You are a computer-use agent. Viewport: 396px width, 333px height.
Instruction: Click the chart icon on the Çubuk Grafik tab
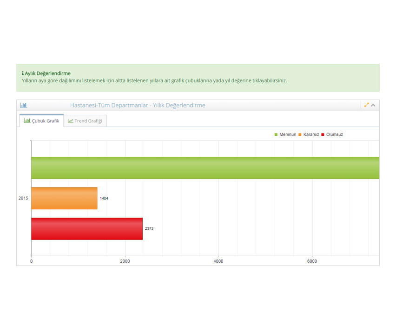click(27, 120)
